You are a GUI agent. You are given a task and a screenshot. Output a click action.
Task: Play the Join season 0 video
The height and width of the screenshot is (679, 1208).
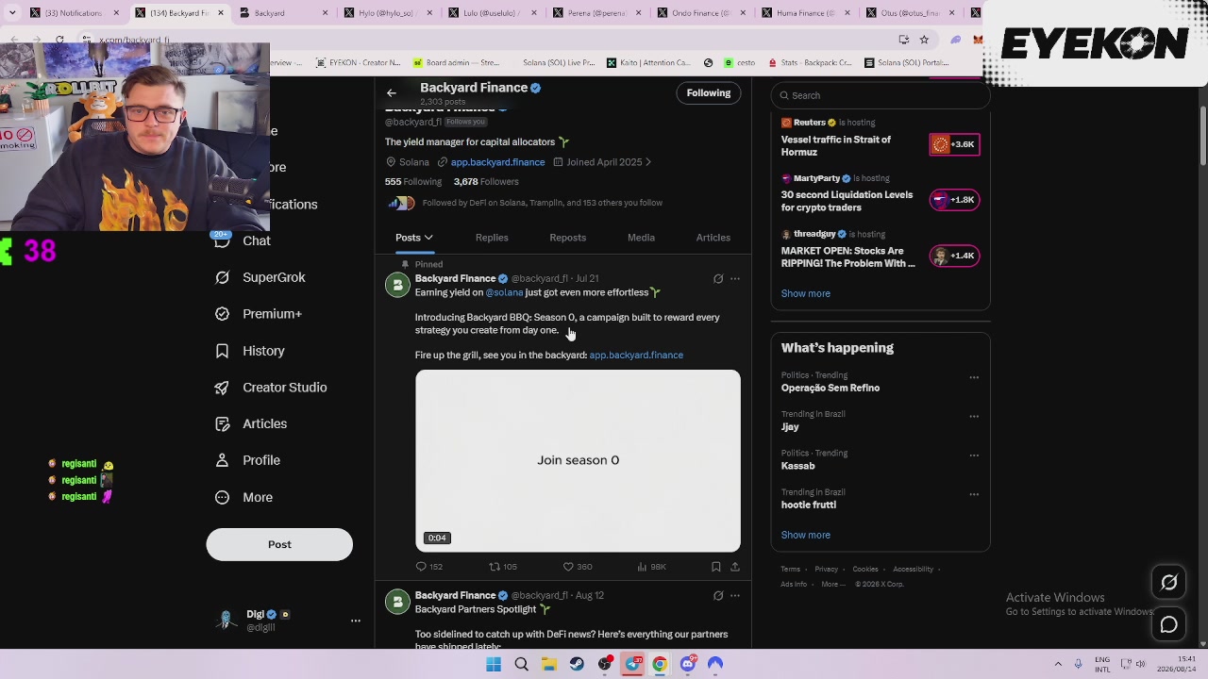tap(578, 461)
